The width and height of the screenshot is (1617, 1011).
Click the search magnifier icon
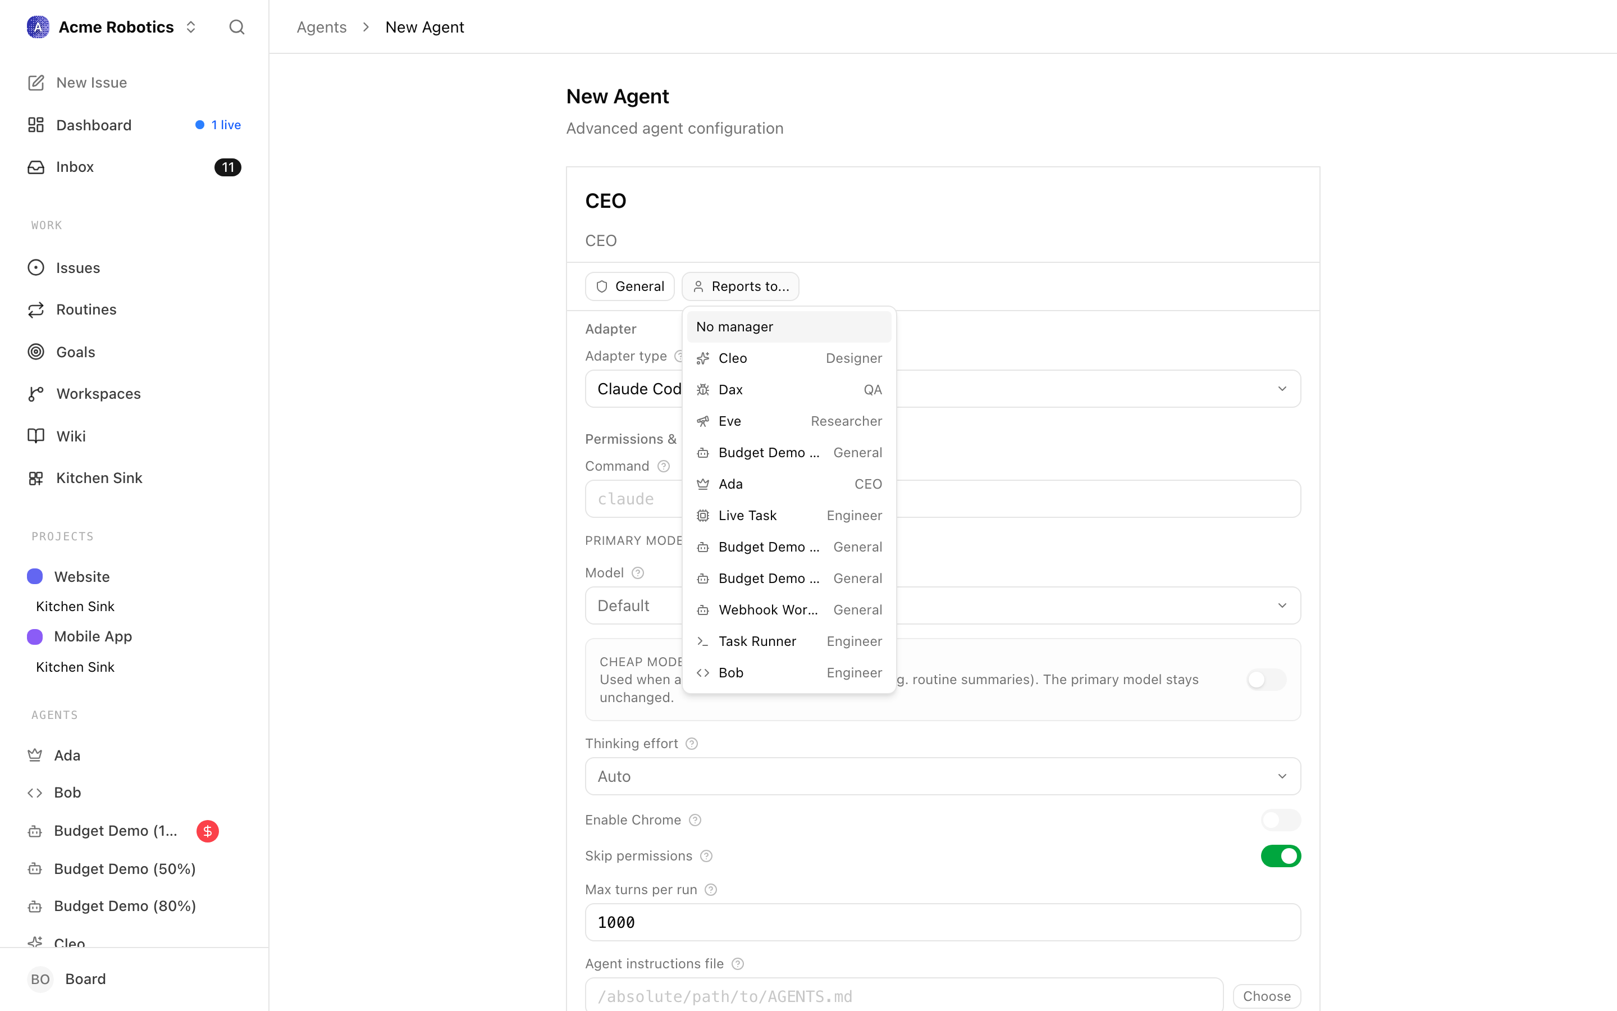click(x=236, y=27)
